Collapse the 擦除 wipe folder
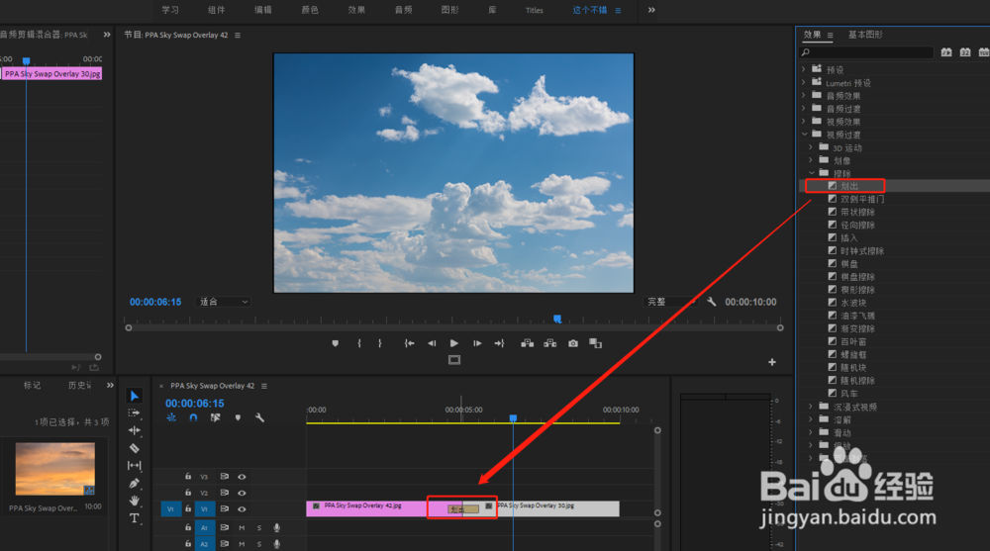990x551 pixels. pyautogui.click(x=812, y=173)
